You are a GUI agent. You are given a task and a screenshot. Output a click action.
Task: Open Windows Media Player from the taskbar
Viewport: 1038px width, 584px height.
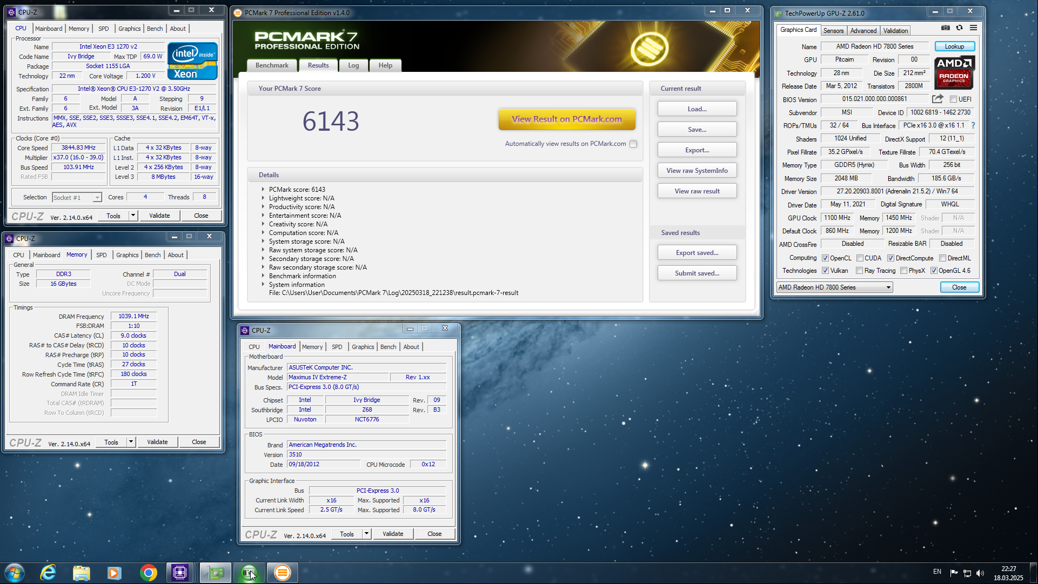click(115, 573)
